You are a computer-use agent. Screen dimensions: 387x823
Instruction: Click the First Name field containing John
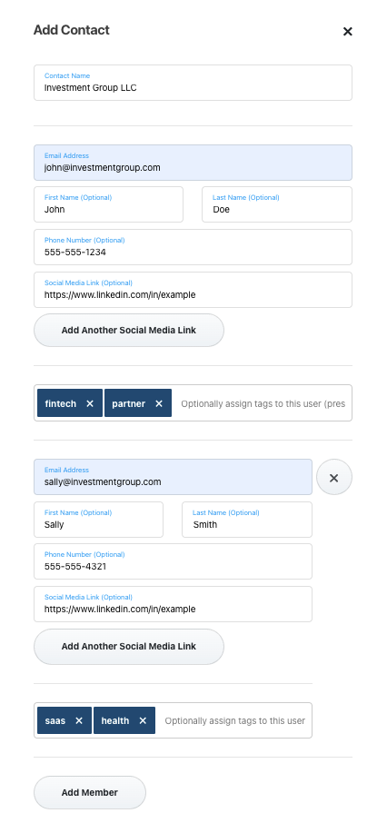(x=109, y=204)
